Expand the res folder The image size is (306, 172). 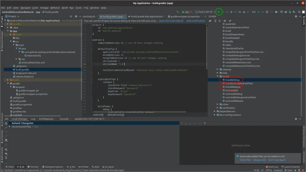click(16, 59)
